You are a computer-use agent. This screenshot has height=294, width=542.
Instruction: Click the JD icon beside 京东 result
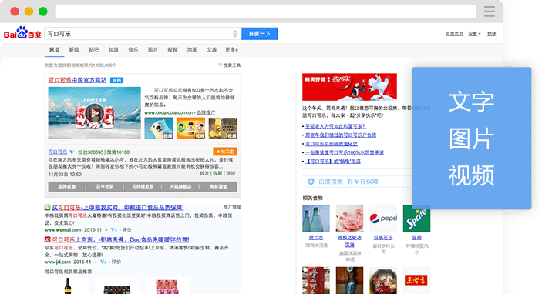(47, 239)
